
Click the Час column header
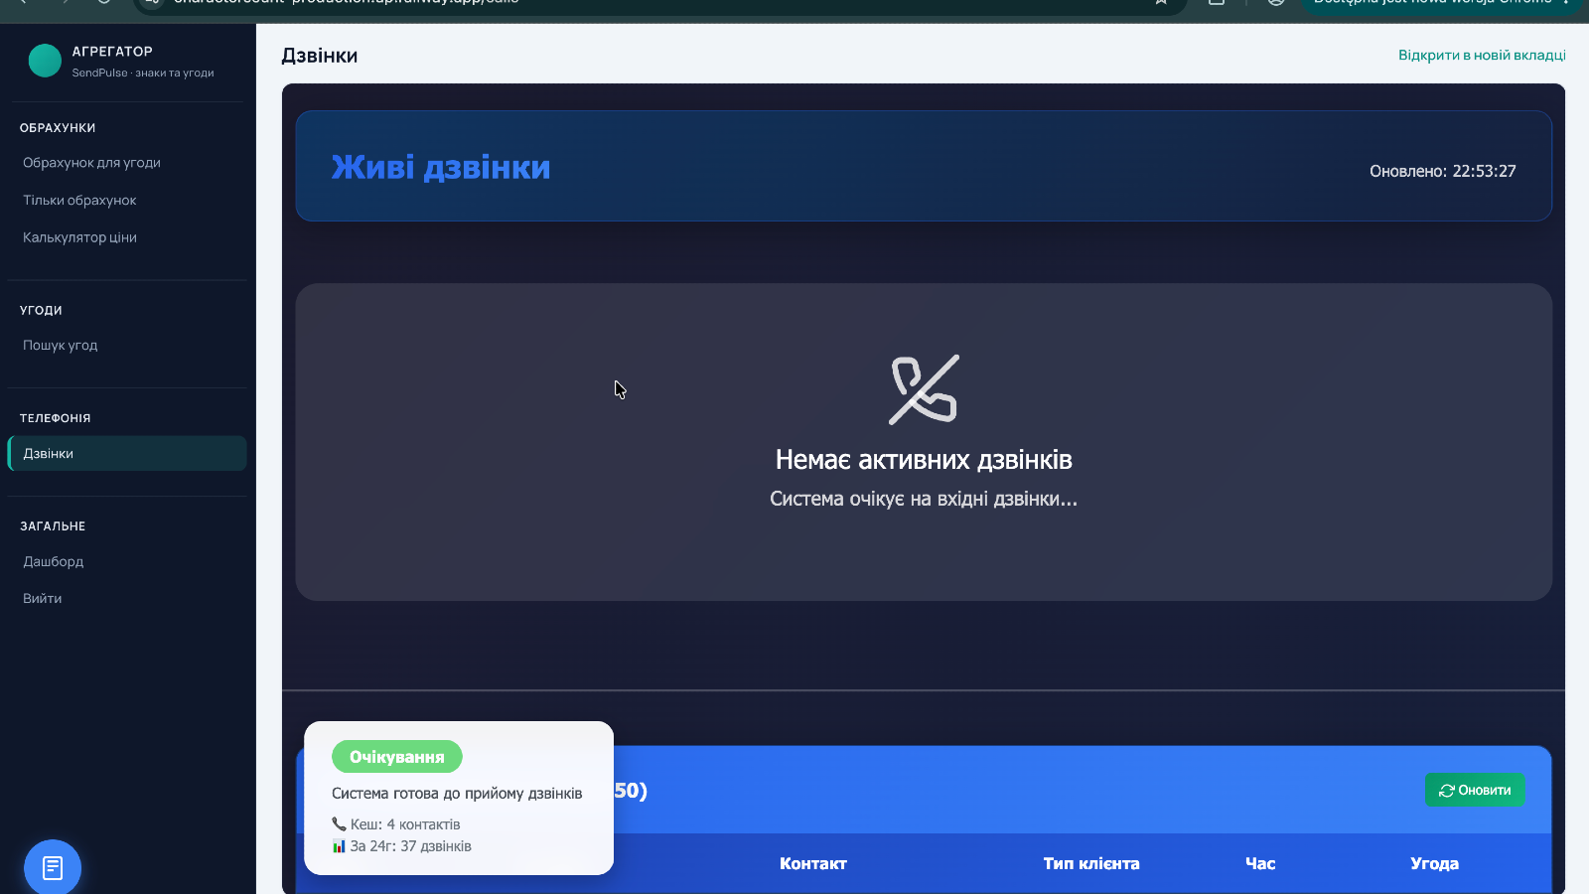click(x=1260, y=863)
